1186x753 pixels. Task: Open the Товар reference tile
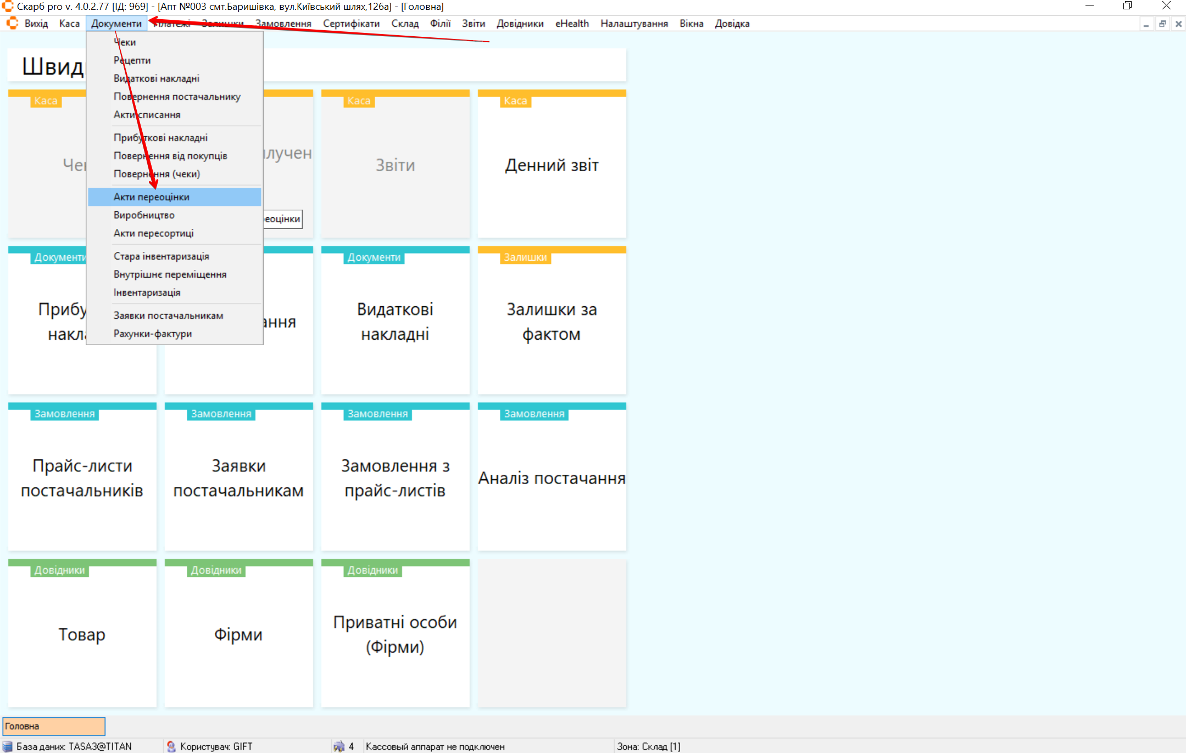pos(82,634)
